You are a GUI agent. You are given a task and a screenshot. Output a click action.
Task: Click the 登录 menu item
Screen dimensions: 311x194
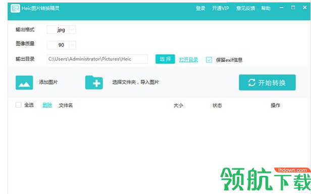[x=200, y=8]
